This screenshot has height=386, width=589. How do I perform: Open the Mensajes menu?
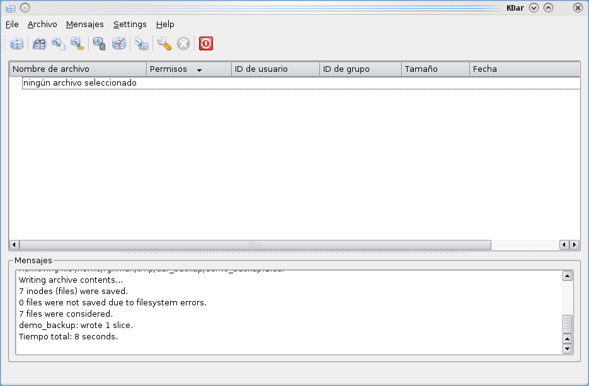point(85,24)
